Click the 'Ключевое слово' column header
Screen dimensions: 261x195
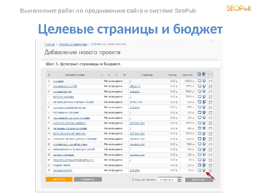[75, 75]
